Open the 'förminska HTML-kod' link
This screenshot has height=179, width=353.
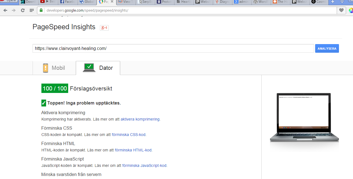(x=133, y=150)
